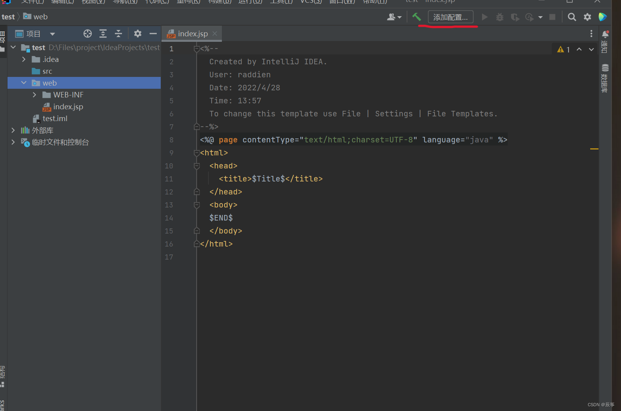Expand Scratches and Consoles (临时文件和控制台) node
Screen dimensions: 621x411
(x=13, y=142)
